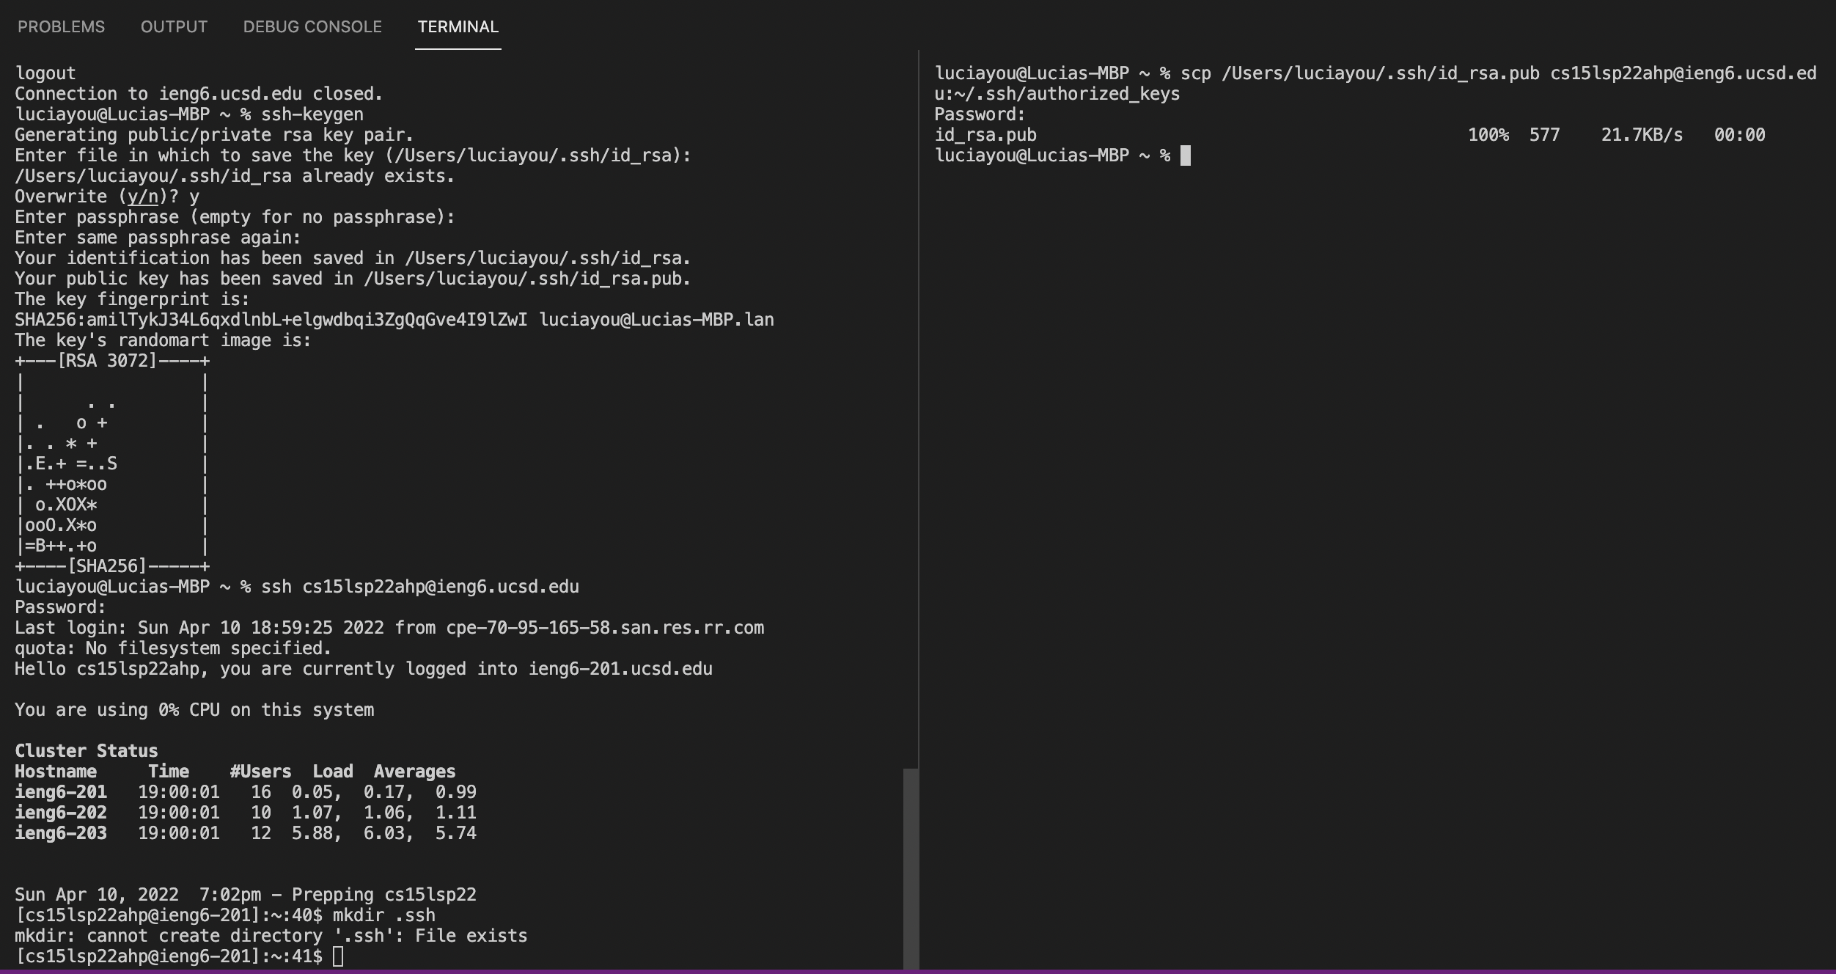The image size is (1836, 974).
Task: Click the divider between the split terminals
Action: click(x=919, y=440)
